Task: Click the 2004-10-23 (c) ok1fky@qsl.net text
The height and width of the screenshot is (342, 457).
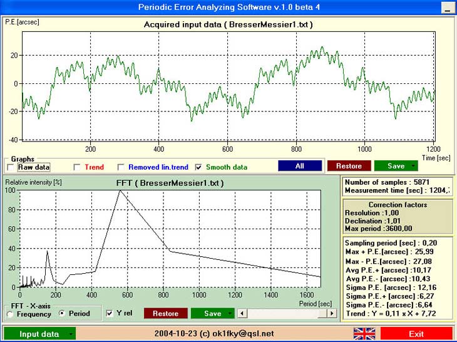Action: point(214,334)
